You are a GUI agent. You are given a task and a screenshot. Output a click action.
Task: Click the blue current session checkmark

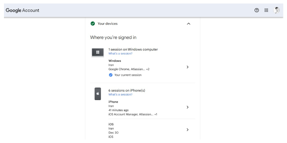click(110, 75)
